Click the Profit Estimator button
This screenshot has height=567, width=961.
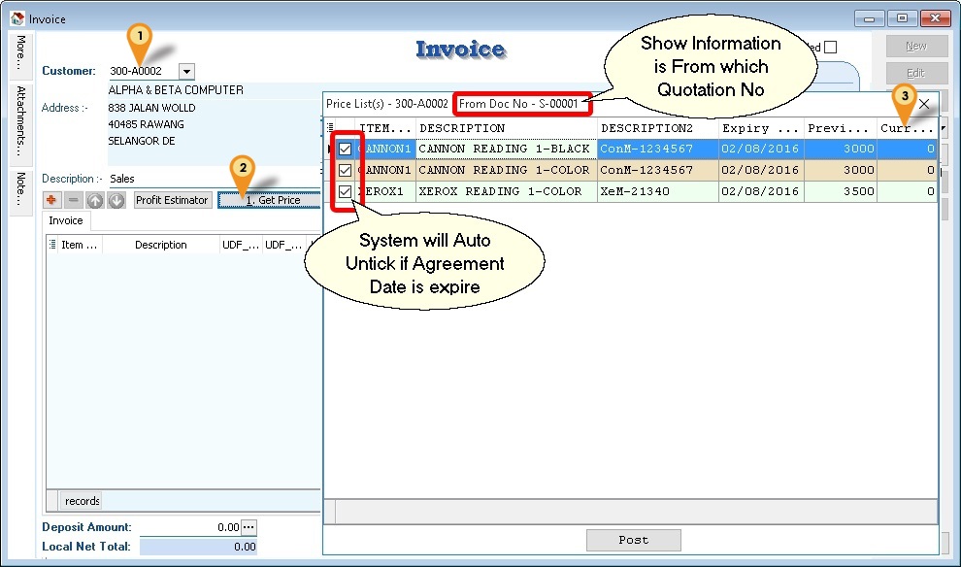(172, 200)
